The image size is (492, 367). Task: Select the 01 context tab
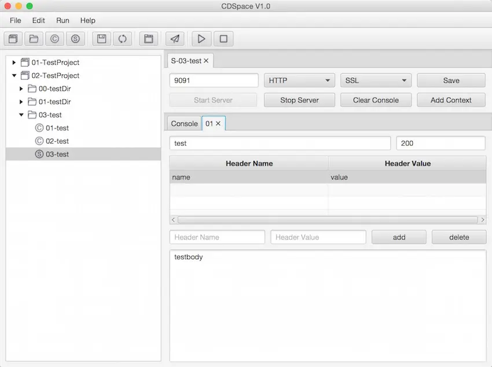pyautogui.click(x=210, y=124)
